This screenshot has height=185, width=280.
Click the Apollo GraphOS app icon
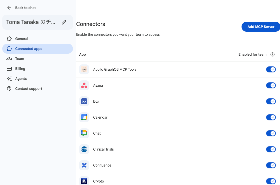tap(84, 69)
